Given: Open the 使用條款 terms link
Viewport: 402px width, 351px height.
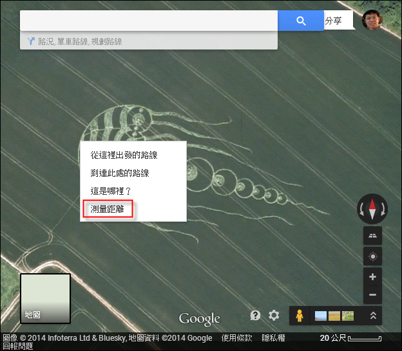Looking at the screenshot, I should [x=236, y=338].
